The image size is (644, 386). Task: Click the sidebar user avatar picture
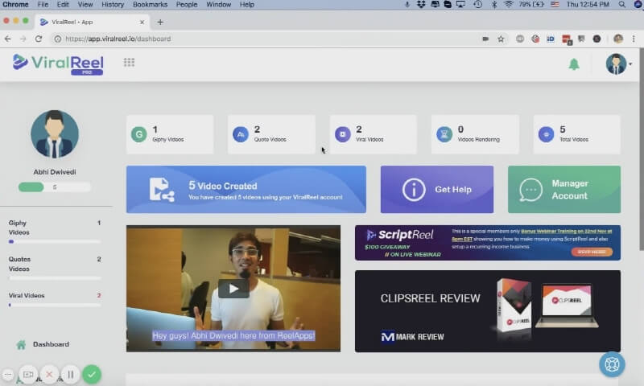(55, 134)
